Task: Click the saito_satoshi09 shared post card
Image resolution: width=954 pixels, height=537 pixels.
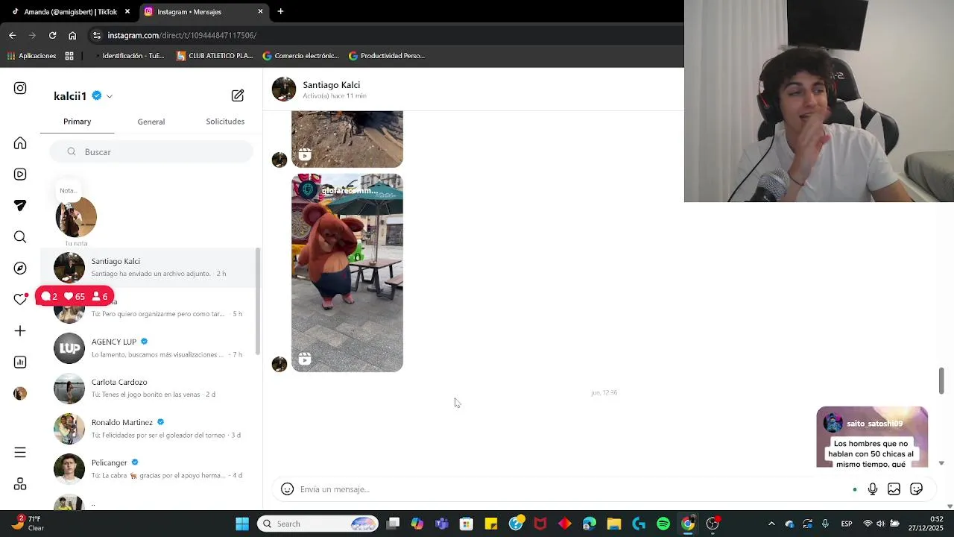Action: 872,437
